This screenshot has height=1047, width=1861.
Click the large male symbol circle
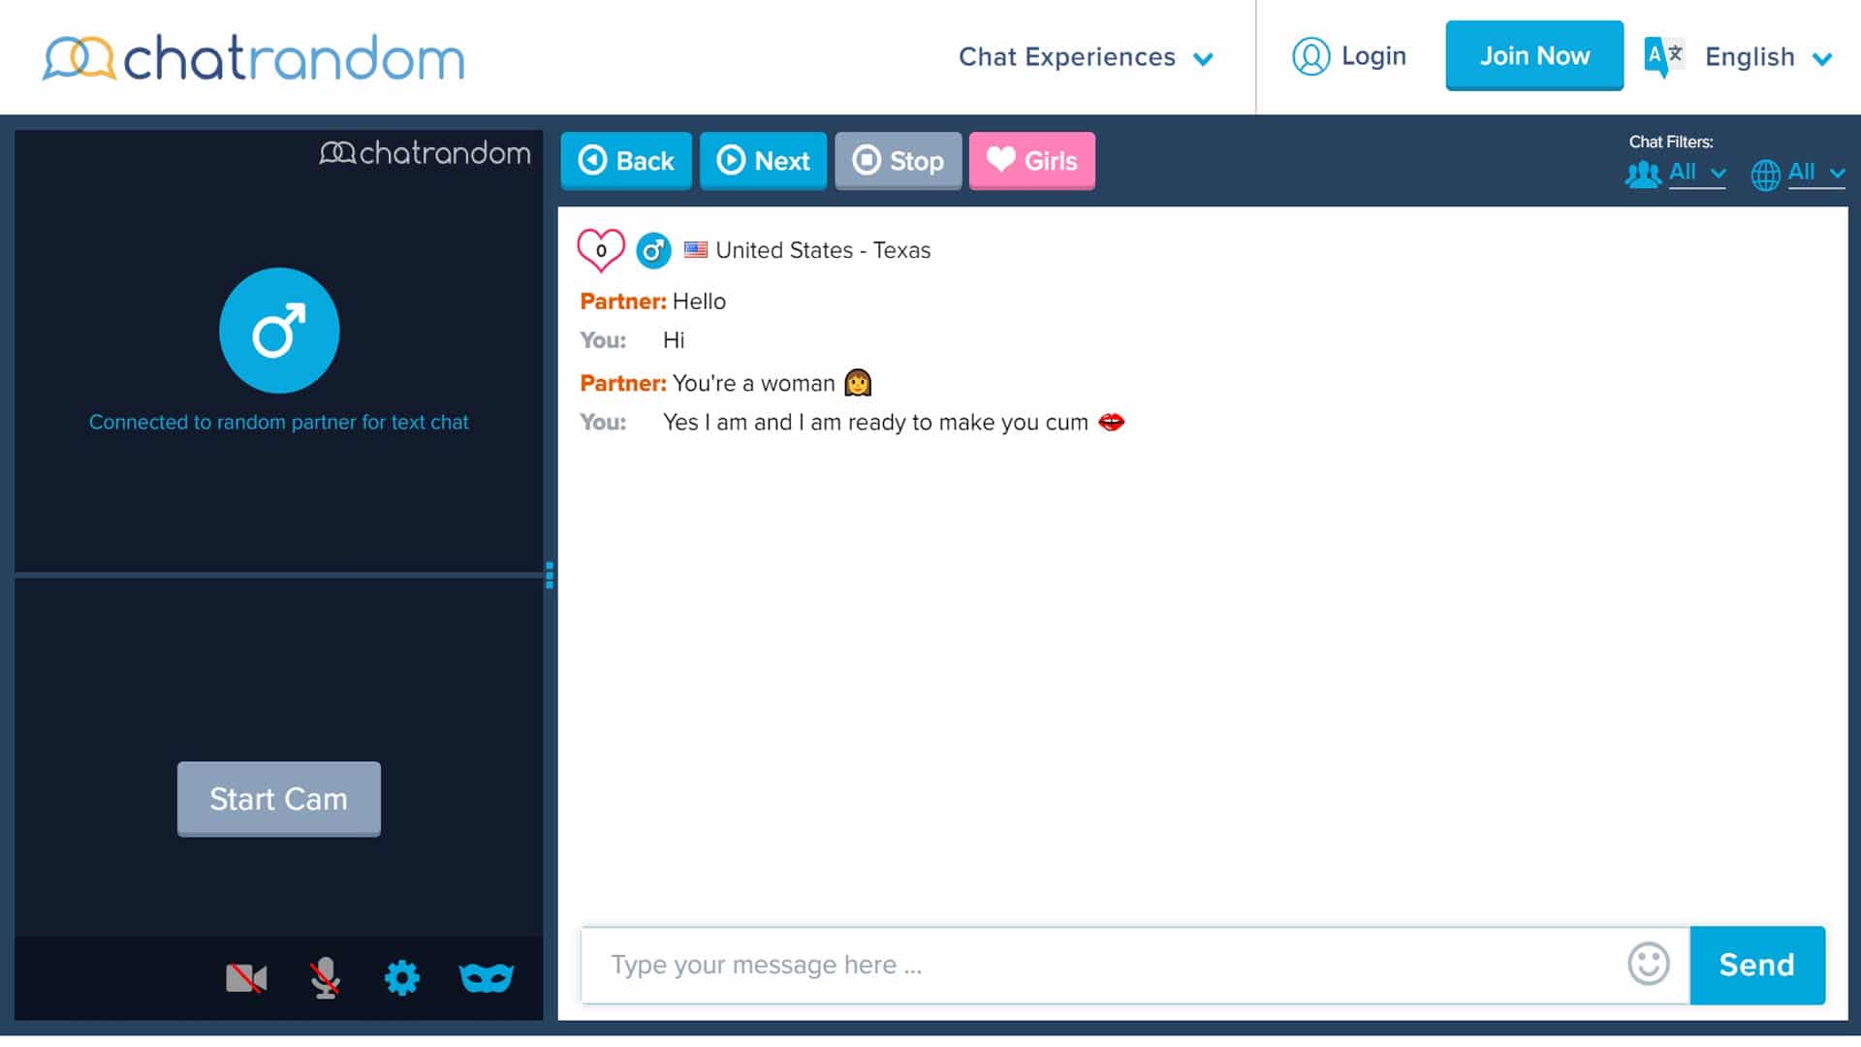pos(279,331)
